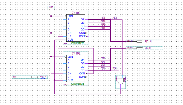The width and height of the screenshot is (183, 105).
Task: Click the 74192 title of upper counter
Action: coord(76,13)
